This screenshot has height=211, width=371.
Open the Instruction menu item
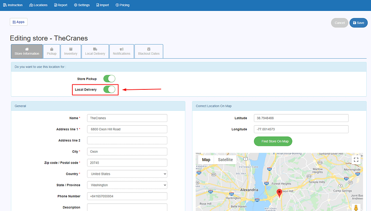pos(13,5)
